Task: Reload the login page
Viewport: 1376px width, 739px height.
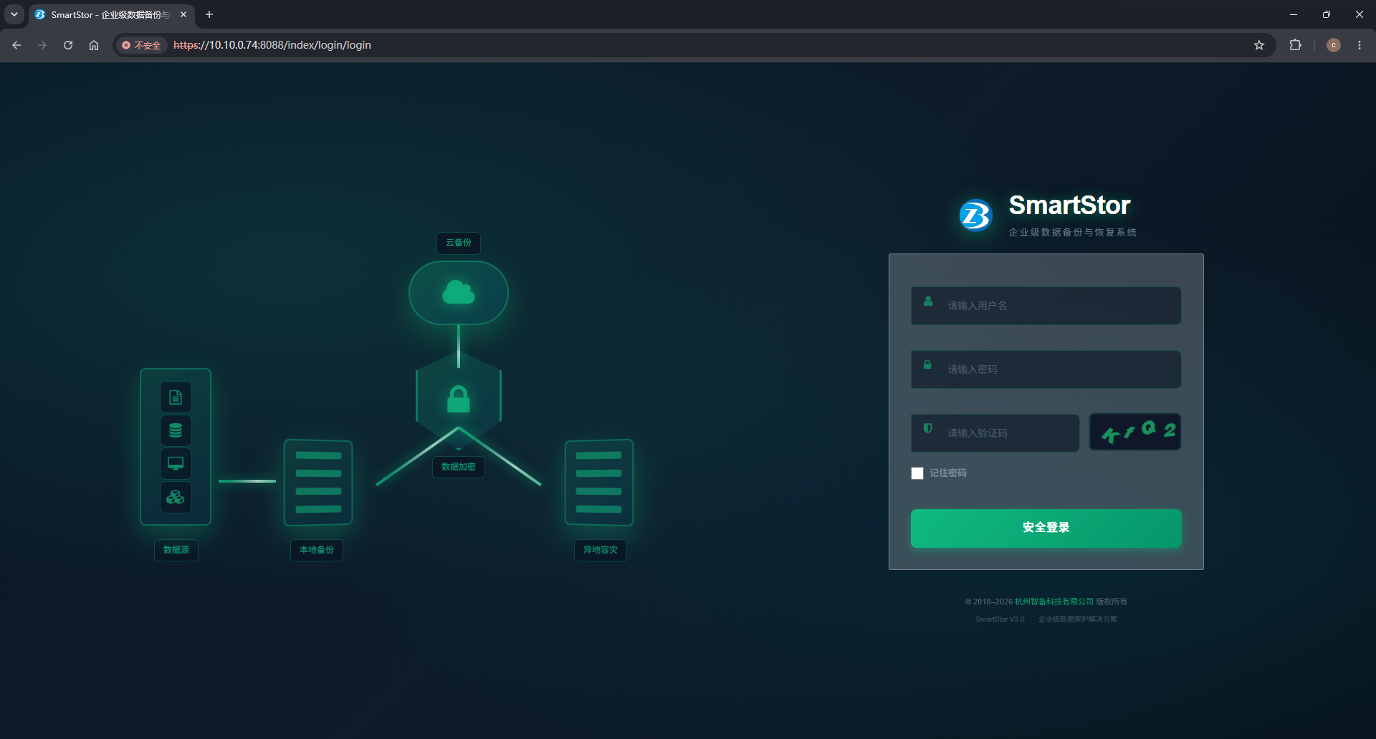Action: pos(68,45)
